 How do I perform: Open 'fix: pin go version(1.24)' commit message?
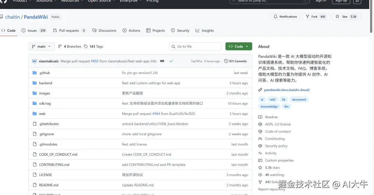pyautogui.click(x=140, y=73)
